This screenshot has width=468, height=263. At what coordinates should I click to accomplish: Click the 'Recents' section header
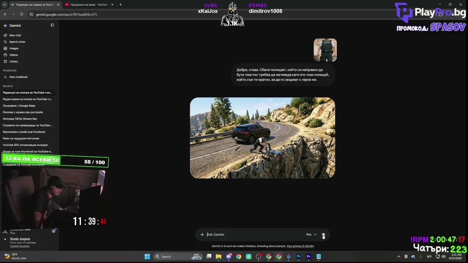coord(8,86)
